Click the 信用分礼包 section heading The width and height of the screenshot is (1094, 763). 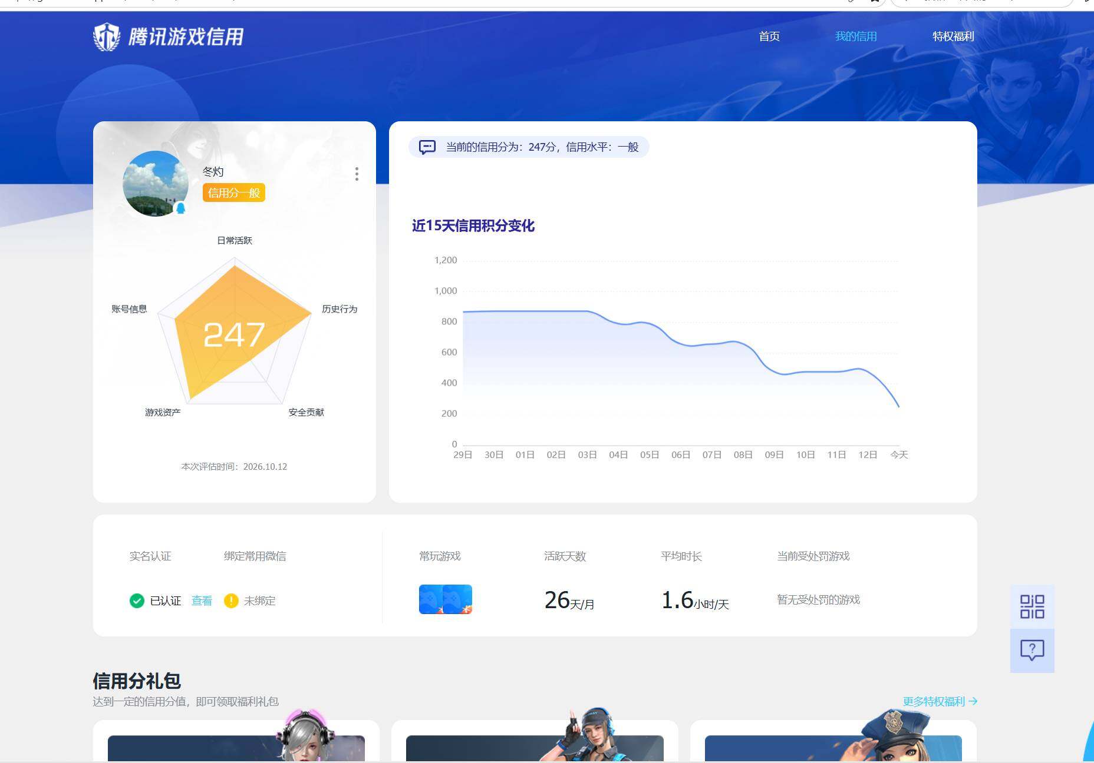(x=137, y=681)
